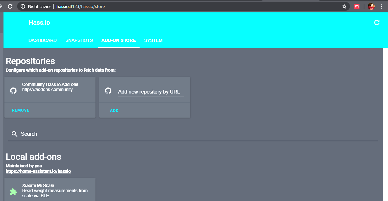Click the green puzzle icon of Xiaomi Mi Scale
This screenshot has width=388, height=201.
click(13, 191)
